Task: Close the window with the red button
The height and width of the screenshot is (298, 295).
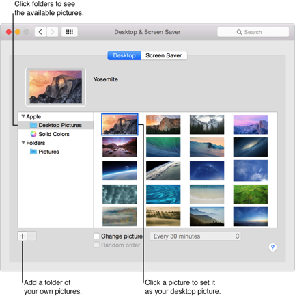Action: (x=9, y=32)
